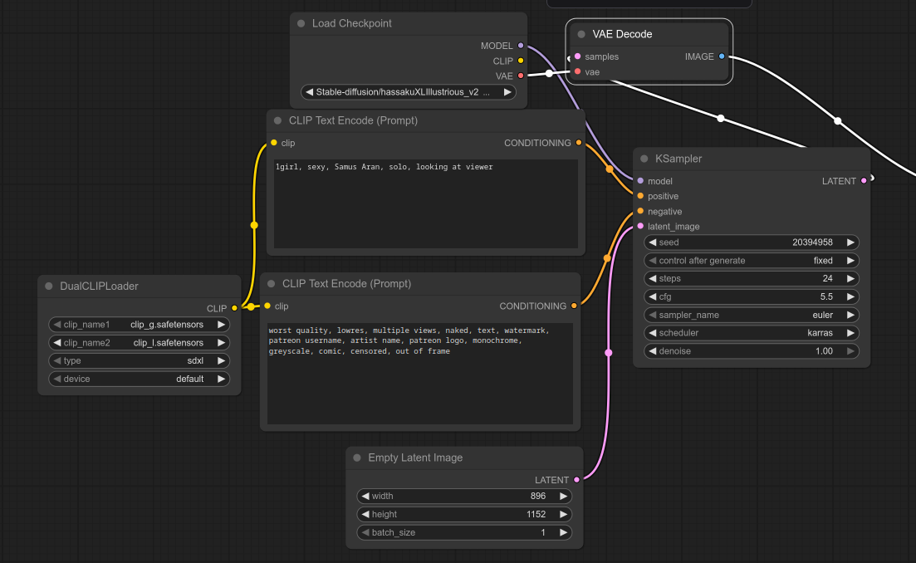Decrease the seed with its left arrow
Image resolution: width=916 pixels, height=563 pixels.
[653, 242]
